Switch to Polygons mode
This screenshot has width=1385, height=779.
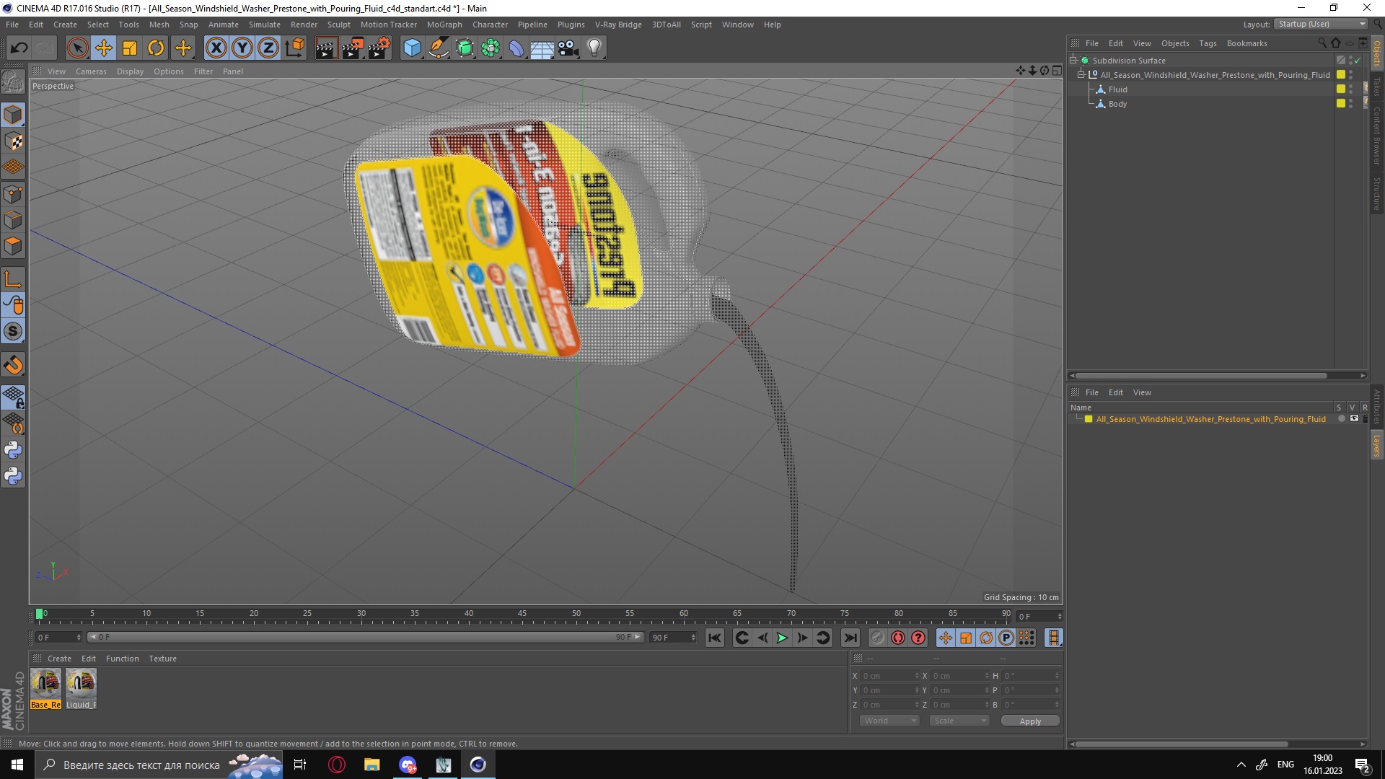tap(13, 246)
